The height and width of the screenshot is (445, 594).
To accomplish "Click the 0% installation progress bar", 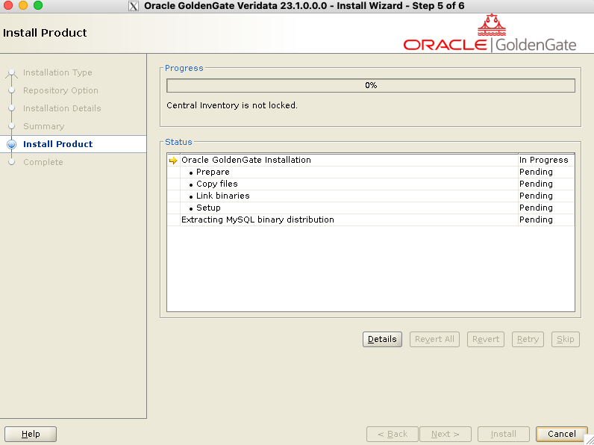I will tap(370, 85).
